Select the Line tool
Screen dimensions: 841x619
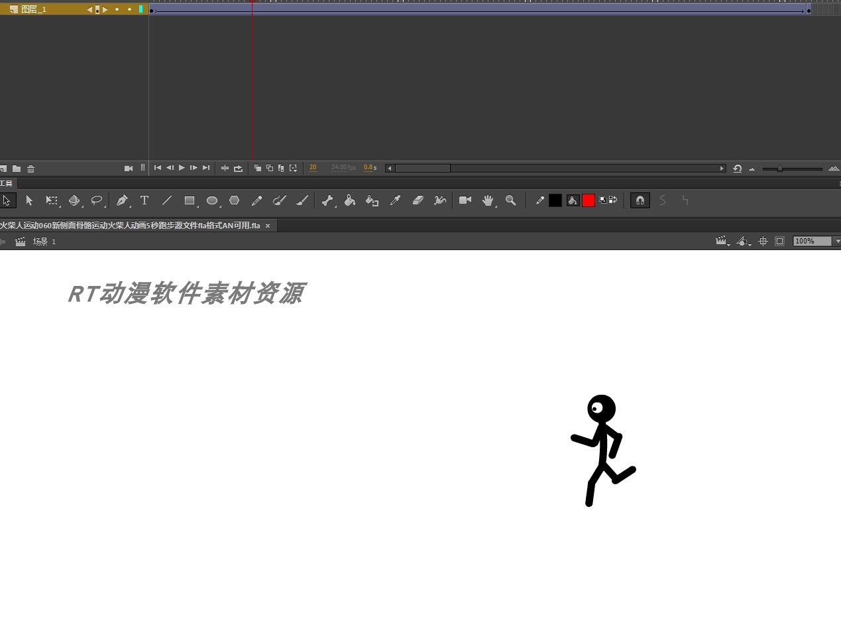click(x=167, y=200)
